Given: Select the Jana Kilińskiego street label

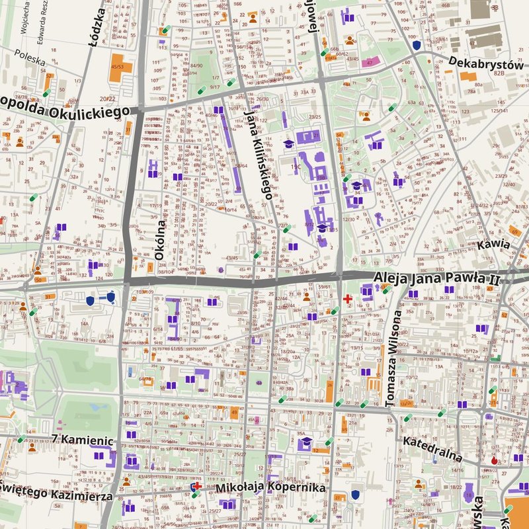Looking at the screenshot, I should click(x=258, y=155).
